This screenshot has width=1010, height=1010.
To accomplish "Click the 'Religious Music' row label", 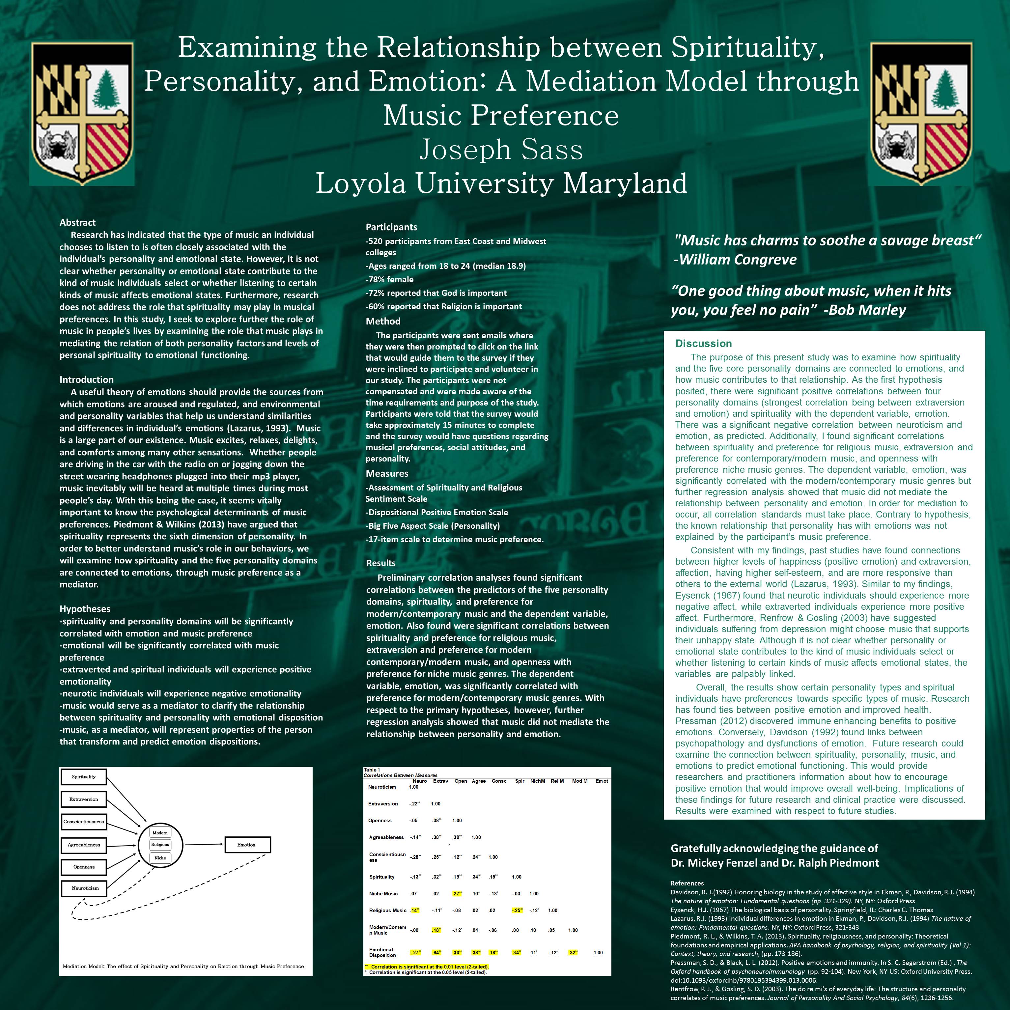I will click(x=387, y=910).
